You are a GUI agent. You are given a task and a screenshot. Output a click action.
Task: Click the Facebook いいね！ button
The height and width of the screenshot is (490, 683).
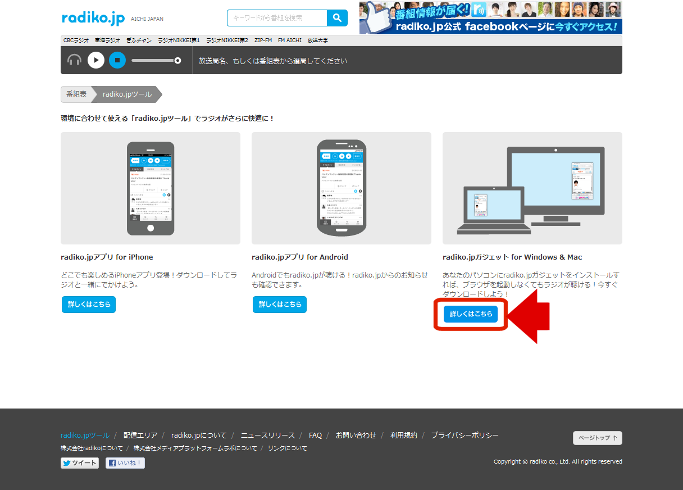125,463
